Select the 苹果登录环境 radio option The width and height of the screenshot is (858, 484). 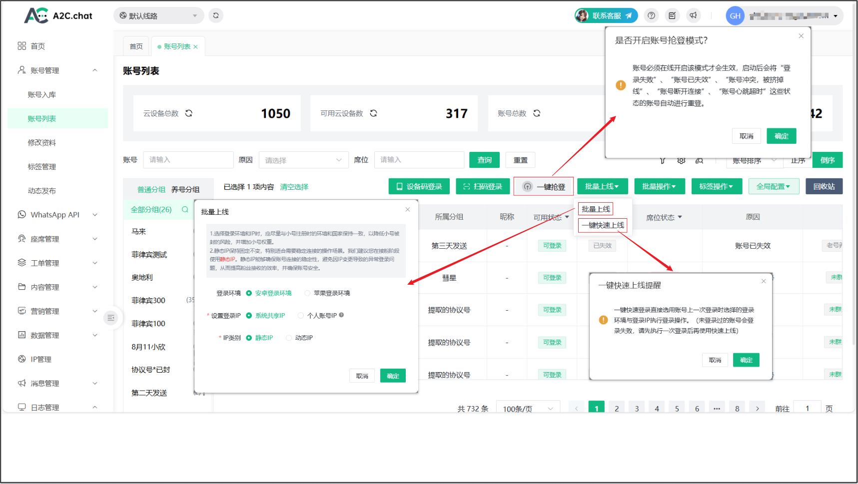click(307, 293)
